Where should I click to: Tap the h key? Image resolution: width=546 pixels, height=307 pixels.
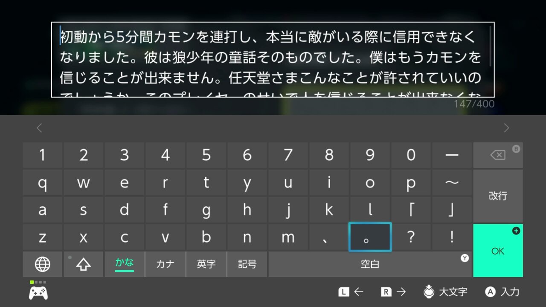247,210
